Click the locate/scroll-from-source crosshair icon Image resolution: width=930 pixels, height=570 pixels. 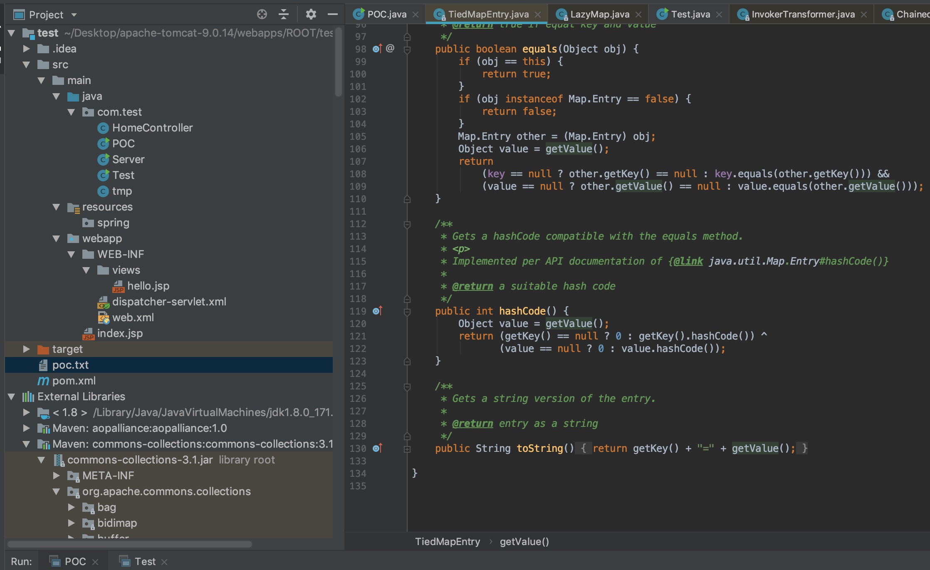tap(262, 15)
